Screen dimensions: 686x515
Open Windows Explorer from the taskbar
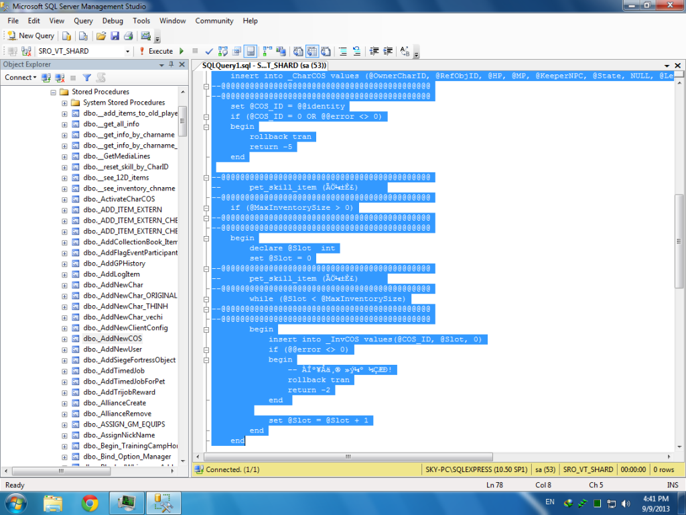pyautogui.click(x=53, y=503)
